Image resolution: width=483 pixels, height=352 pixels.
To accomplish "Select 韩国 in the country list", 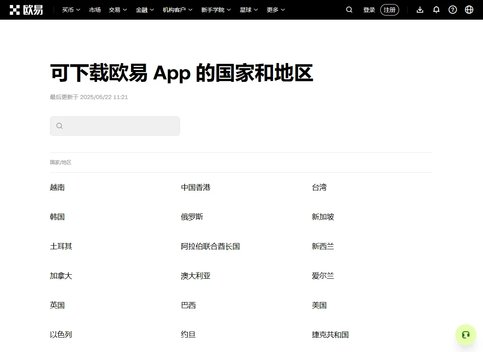I will point(57,217).
